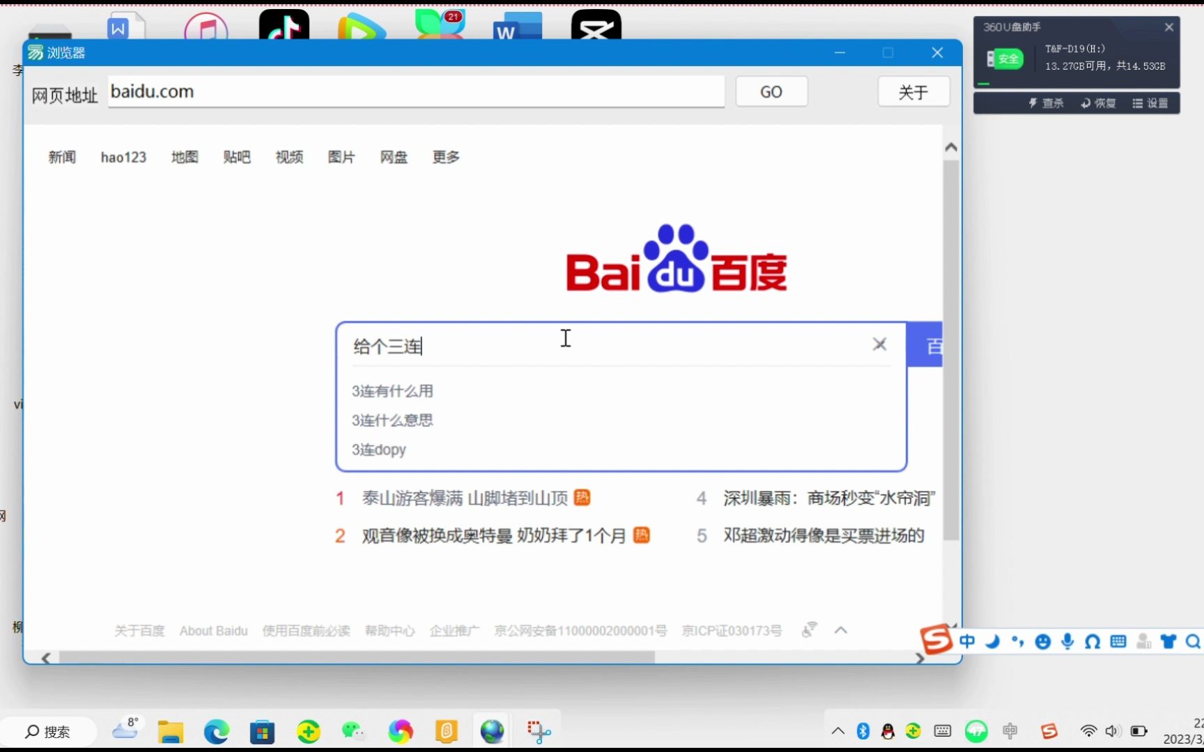1204x752 pixels.
Task: Click the scroll-up arrow of the page scrollbar
Action: 951,148
